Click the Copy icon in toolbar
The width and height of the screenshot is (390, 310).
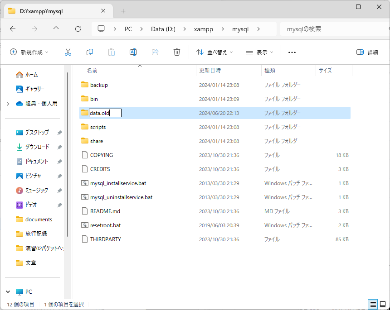coord(90,52)
